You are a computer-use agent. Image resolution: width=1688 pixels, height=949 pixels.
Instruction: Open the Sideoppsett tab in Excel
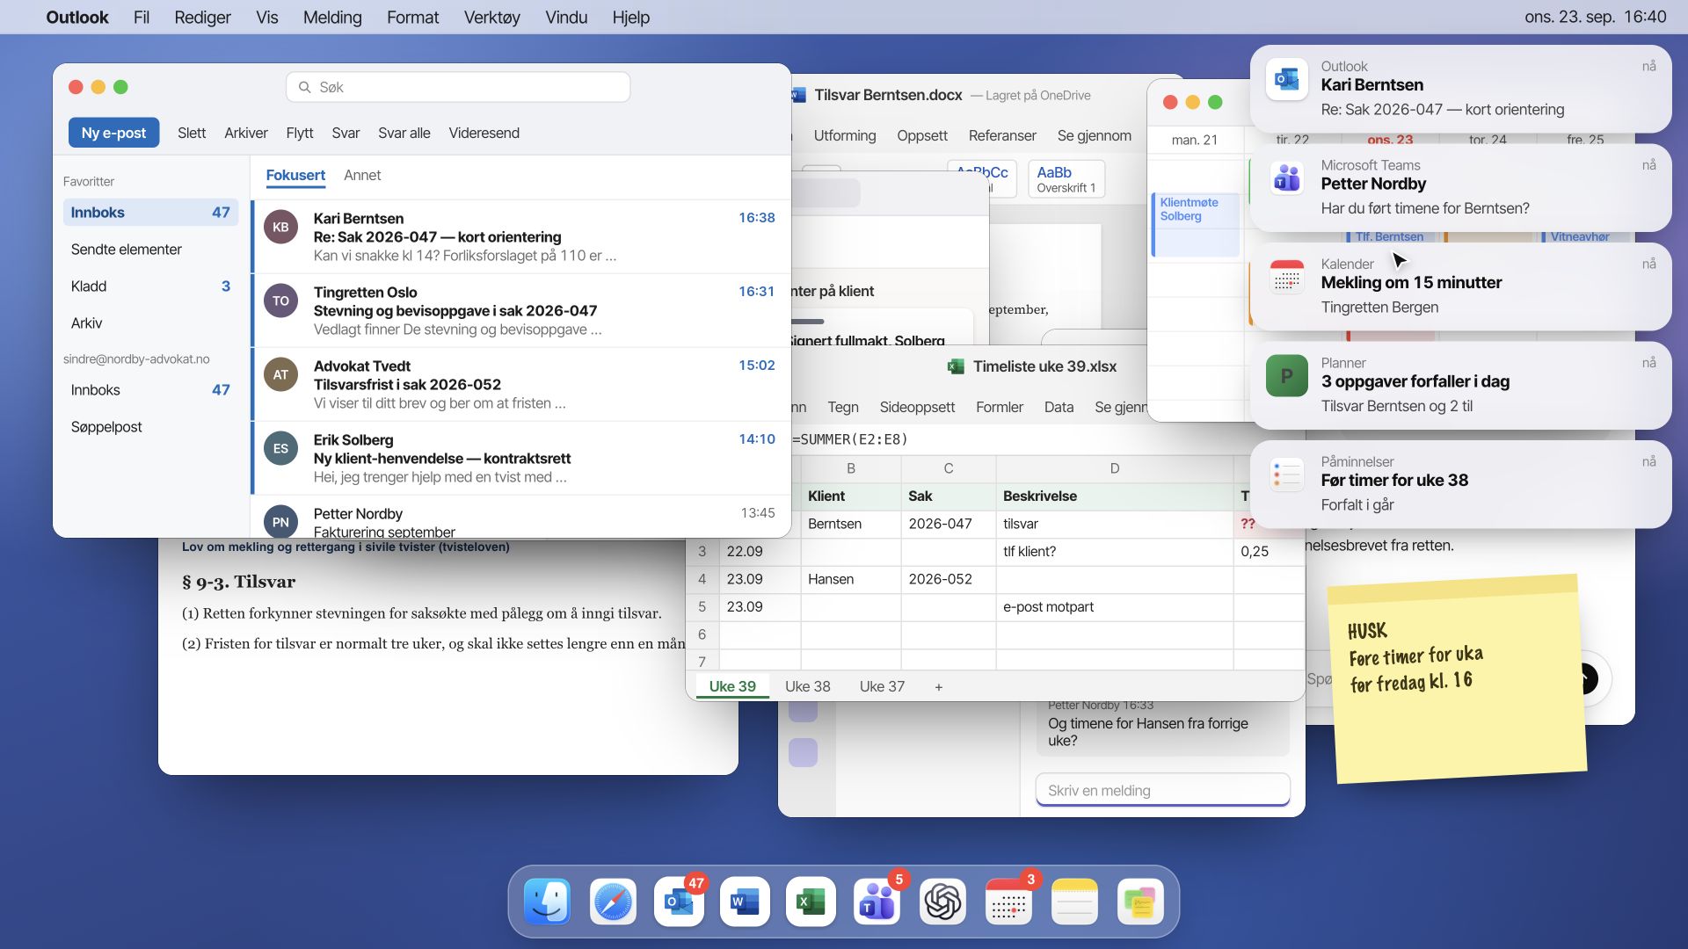point(917,407)
